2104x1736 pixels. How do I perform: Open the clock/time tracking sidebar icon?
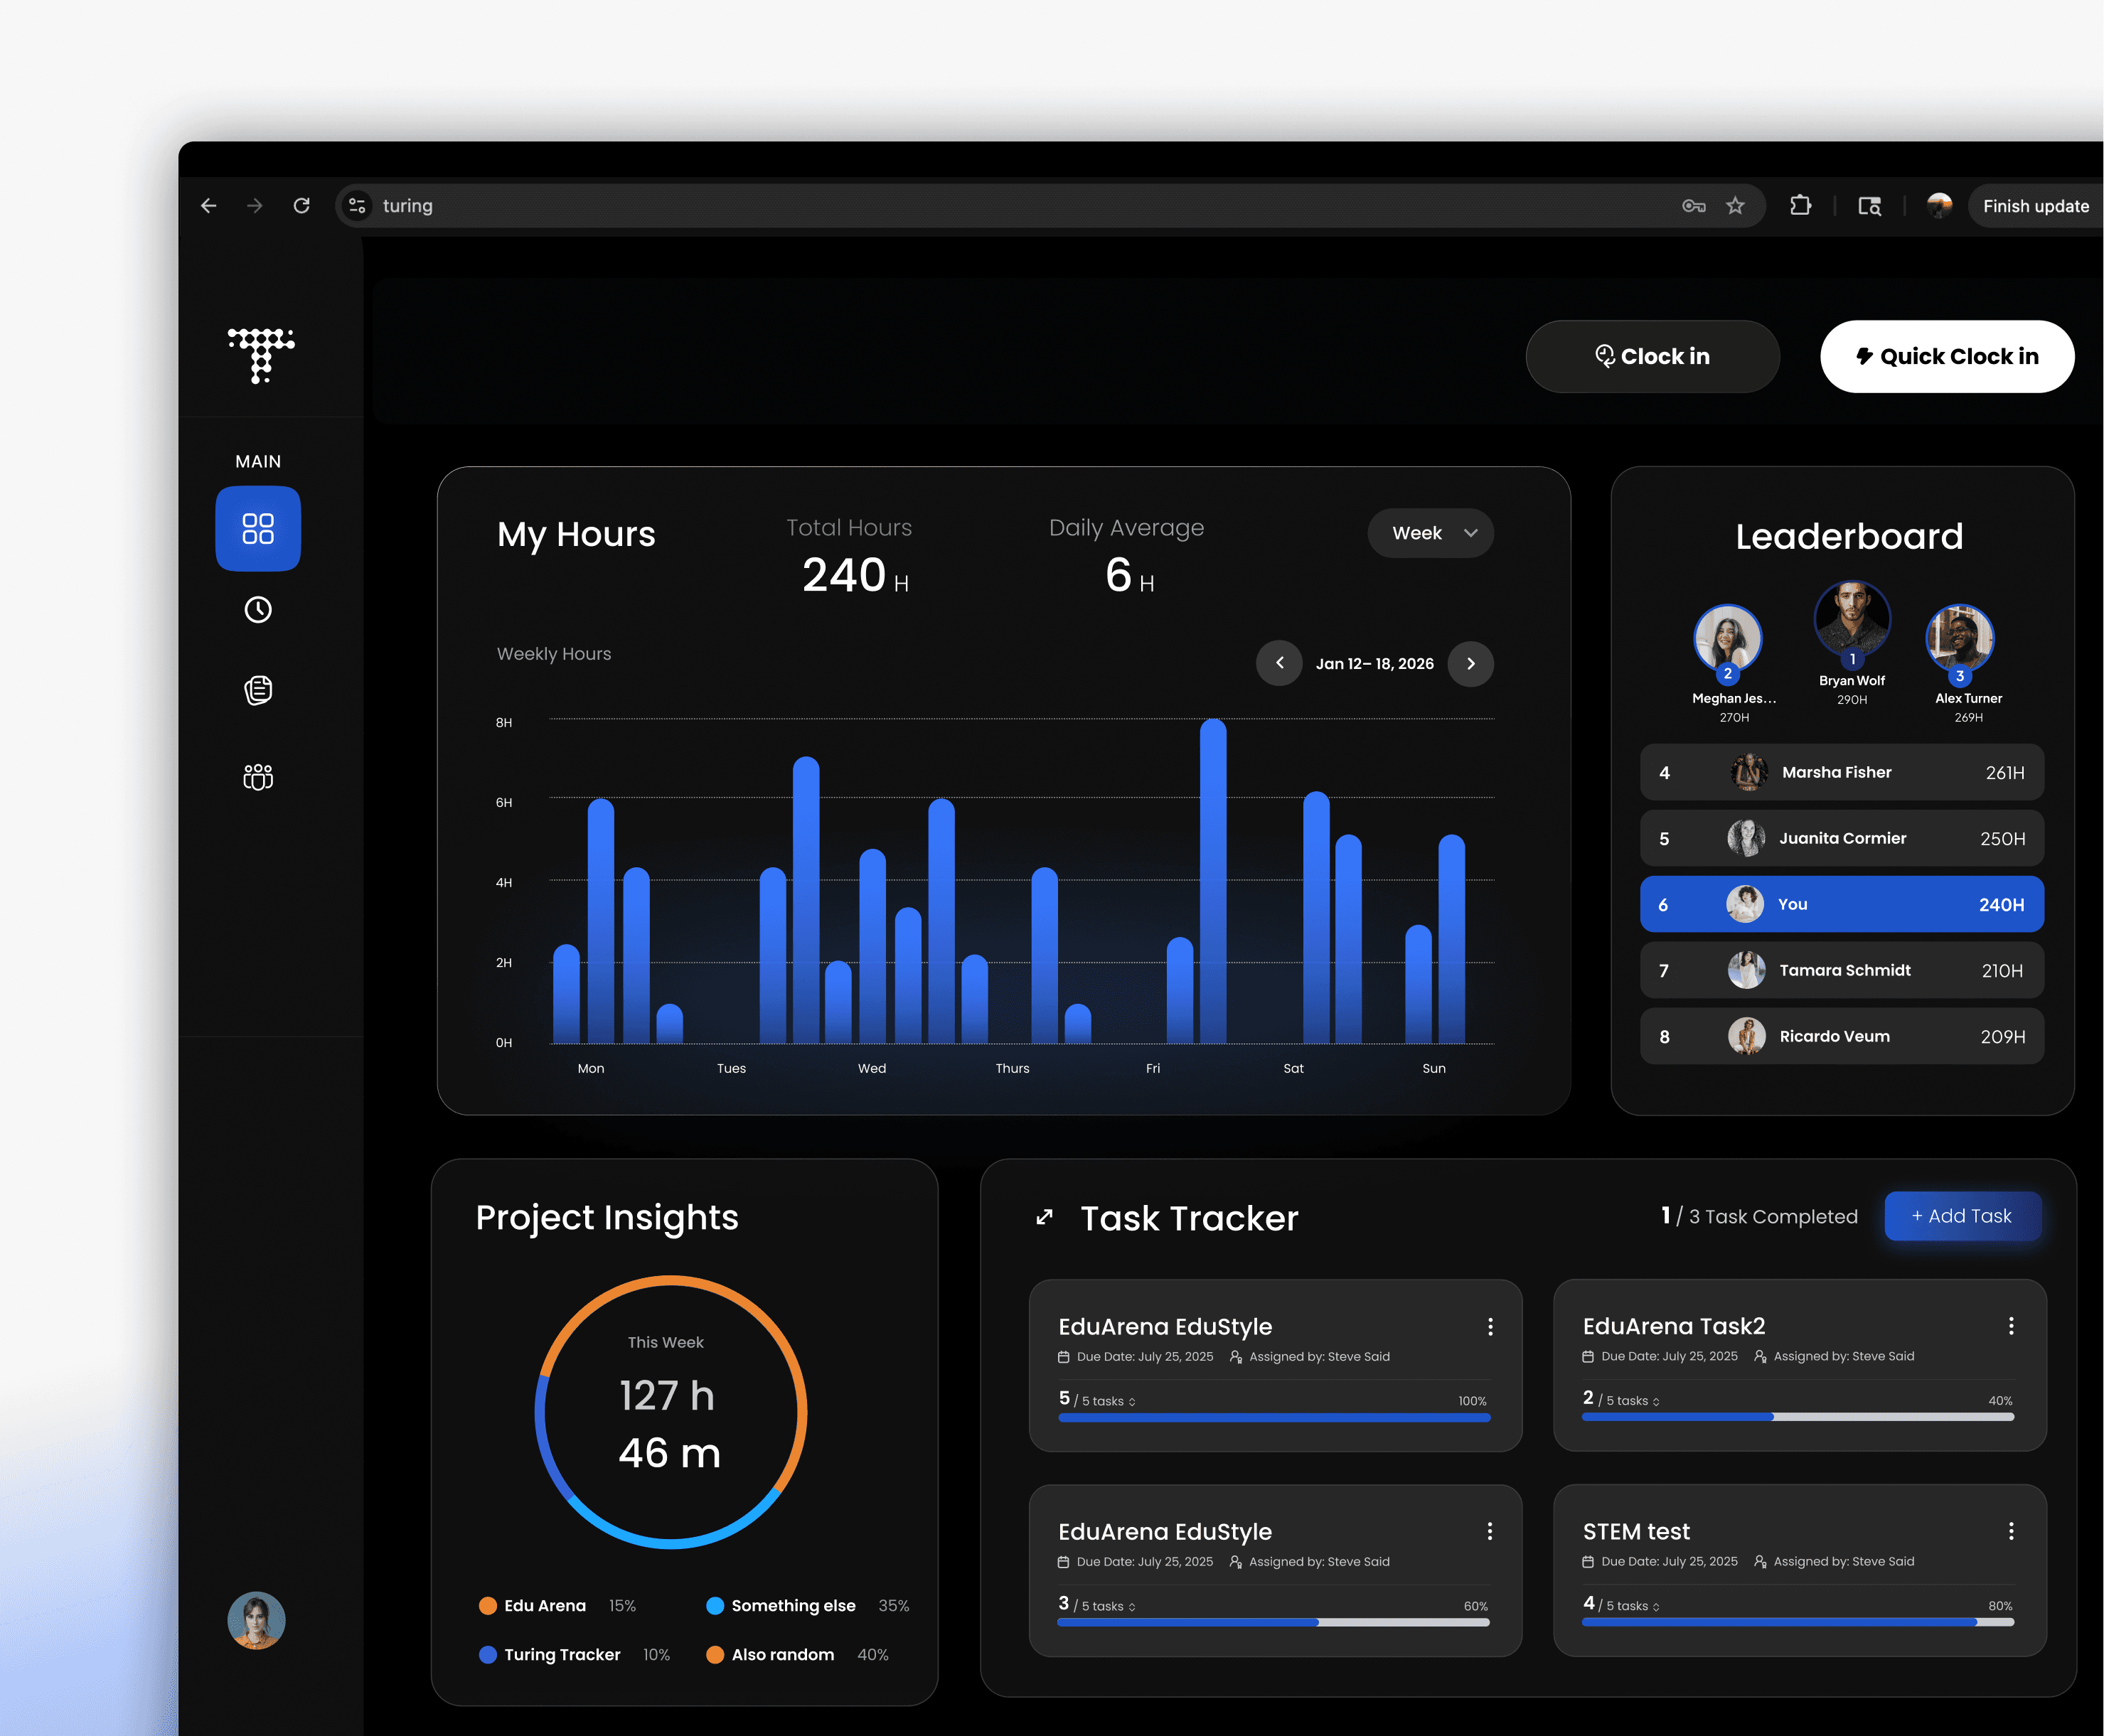pyautogui.click(x=258, y=609)
